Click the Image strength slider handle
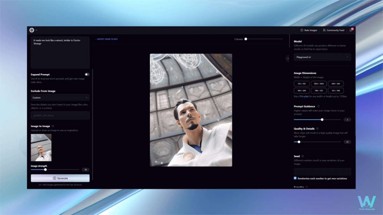The image size is (383, 215). (x=45, y=170)
